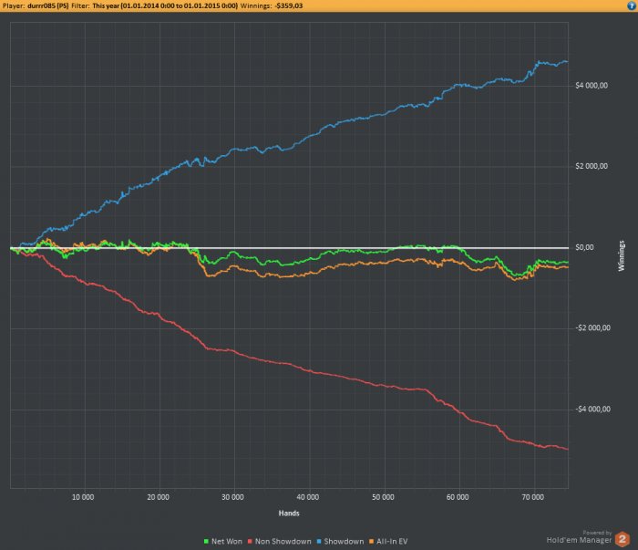Hide the Showdown series label

tap(344, 542)
